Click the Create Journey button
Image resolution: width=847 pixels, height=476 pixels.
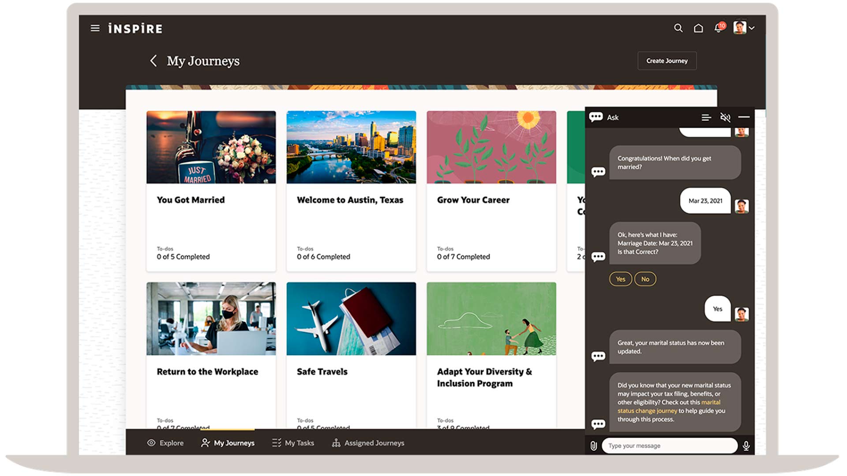click(x=667, y=61)
